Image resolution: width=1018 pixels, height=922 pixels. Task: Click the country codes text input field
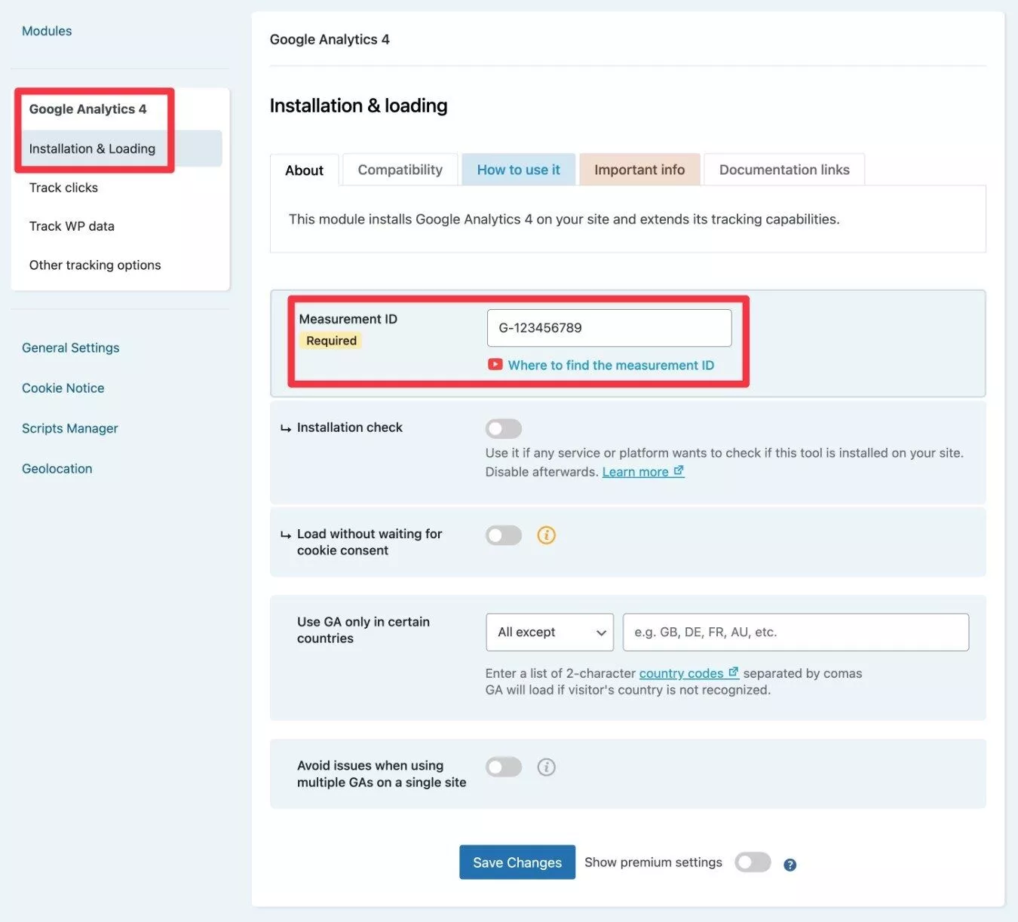click(x=796, y=633)
